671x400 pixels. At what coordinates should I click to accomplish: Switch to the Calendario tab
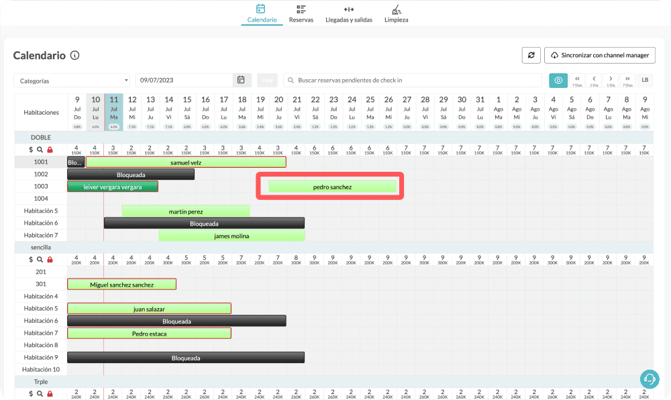click(x=262, y=14)
